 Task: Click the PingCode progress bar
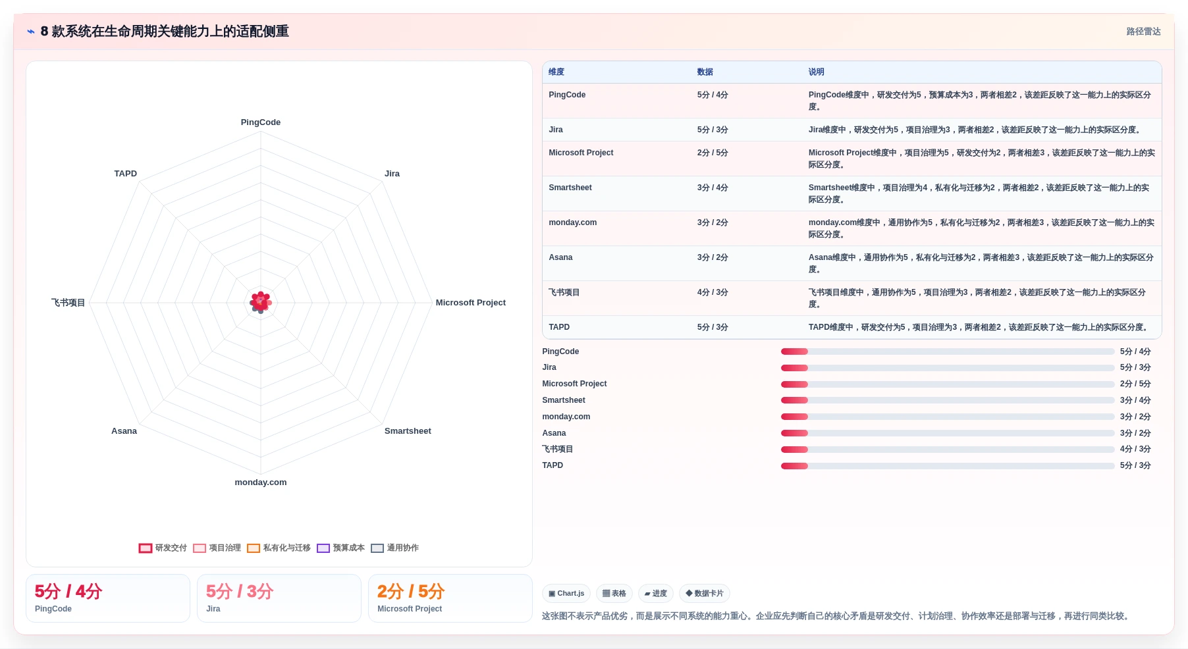(x=948, y=351)
